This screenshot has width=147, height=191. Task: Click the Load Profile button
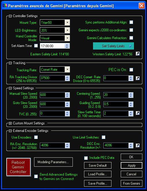[x=98, y=174]
